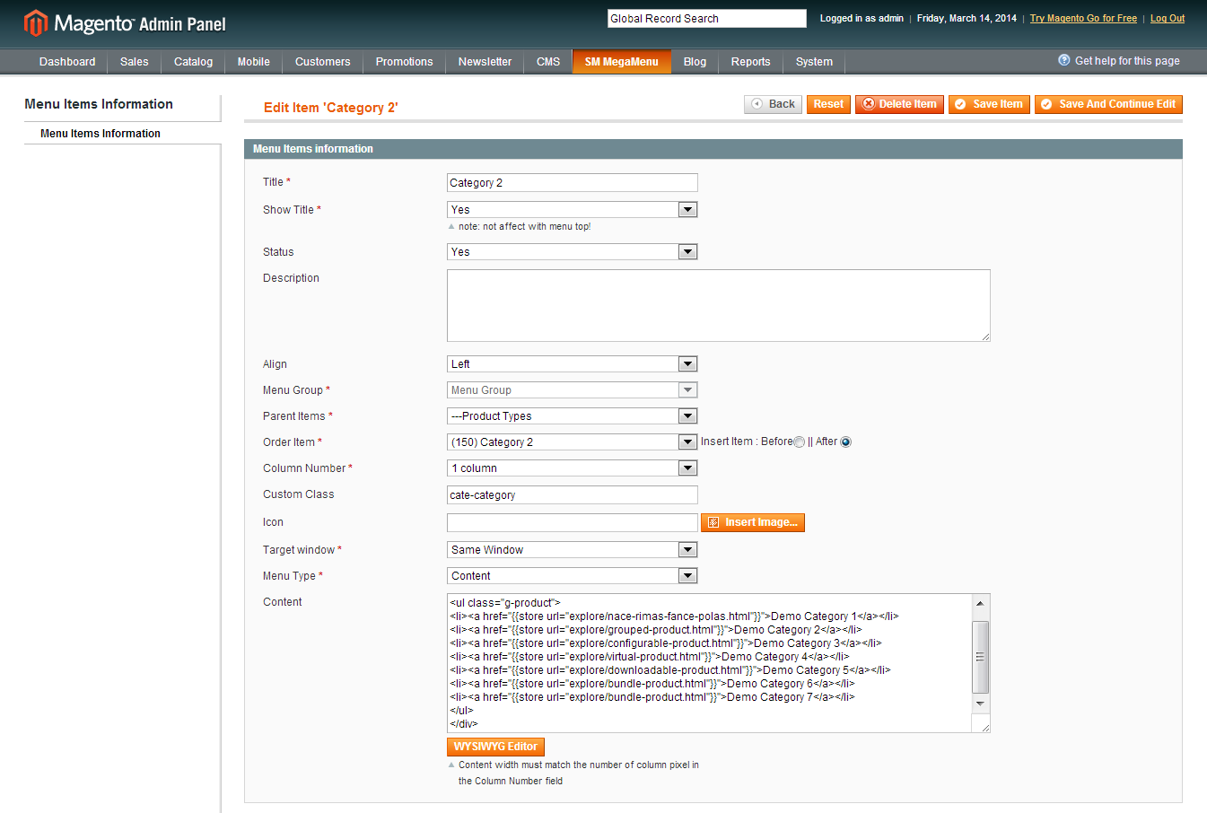Click the 'note: not affect with menu top!' text
The image size is (1207, 813).
point(524,227)
